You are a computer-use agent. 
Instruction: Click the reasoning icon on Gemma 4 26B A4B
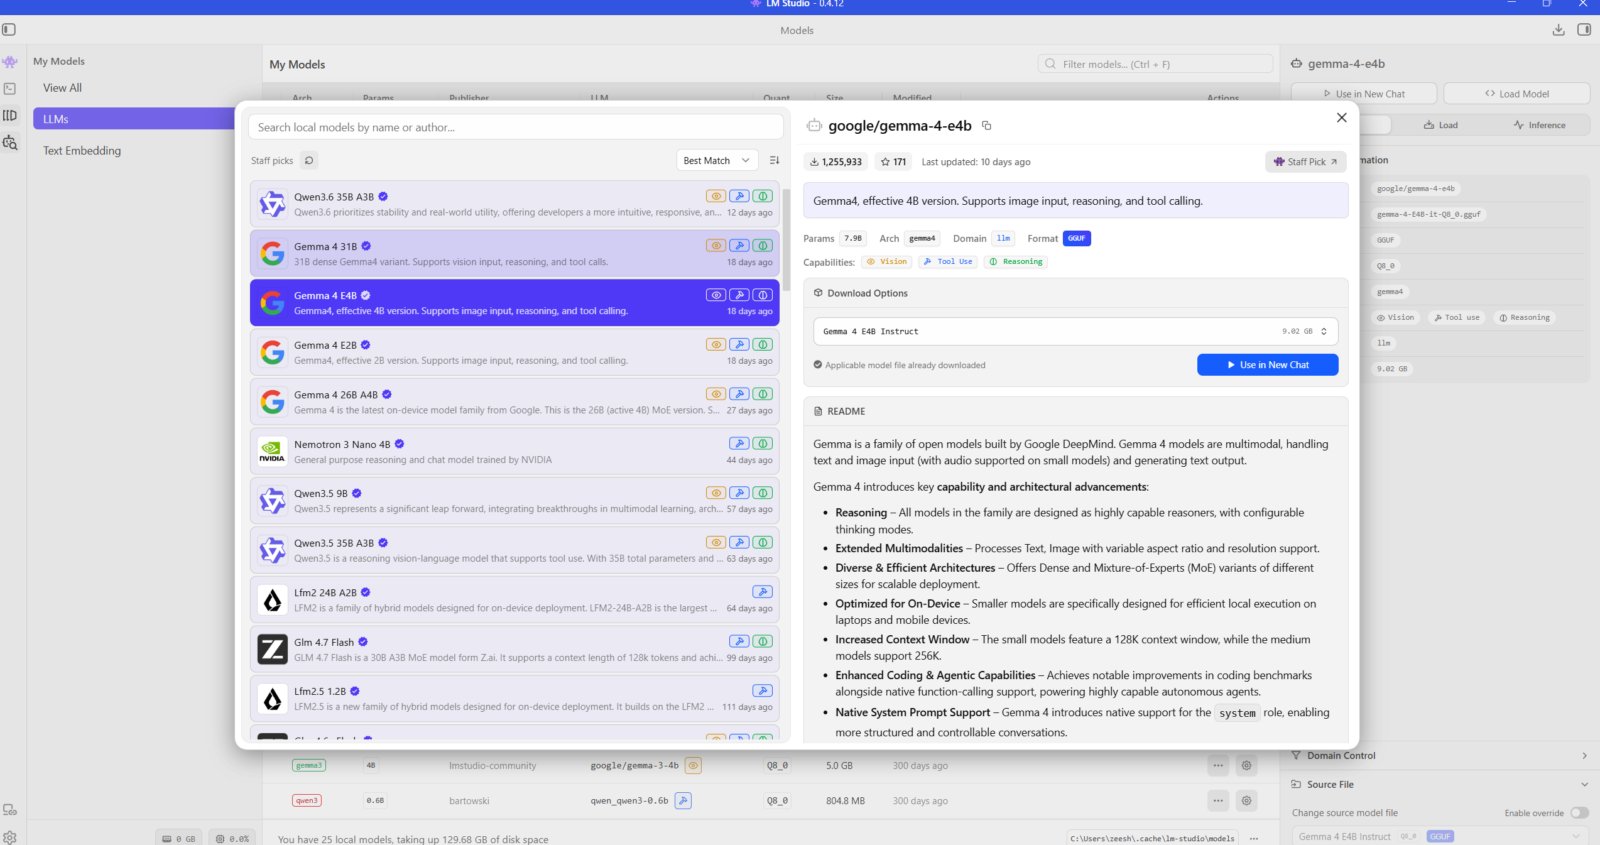pyautogui.click(x=763, y=394)
